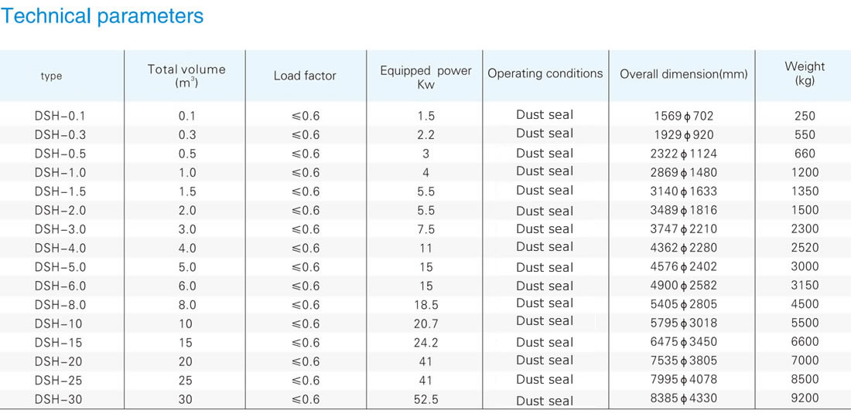Select the 18.5 equipped power value

425,305
